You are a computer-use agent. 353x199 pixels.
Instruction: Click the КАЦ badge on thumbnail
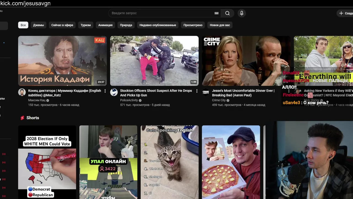pos(100,40)
